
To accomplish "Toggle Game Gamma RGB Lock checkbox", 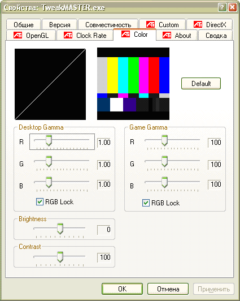I will 146,203.
